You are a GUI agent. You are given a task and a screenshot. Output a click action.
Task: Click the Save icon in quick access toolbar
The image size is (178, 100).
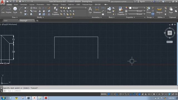(x=14, y=1)
